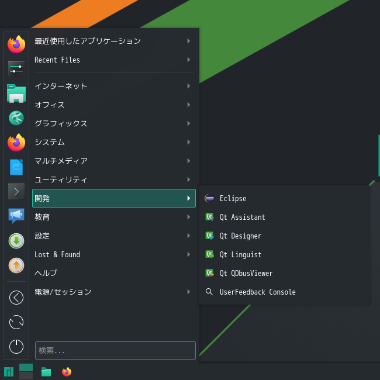This screenshot has width=380, height=380.
Task: Launch Eclipse from the submenu
Action: pyautogui.click(x=284, y=198)
